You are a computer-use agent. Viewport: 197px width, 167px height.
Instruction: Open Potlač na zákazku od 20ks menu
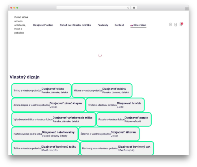tap(75, 25)
